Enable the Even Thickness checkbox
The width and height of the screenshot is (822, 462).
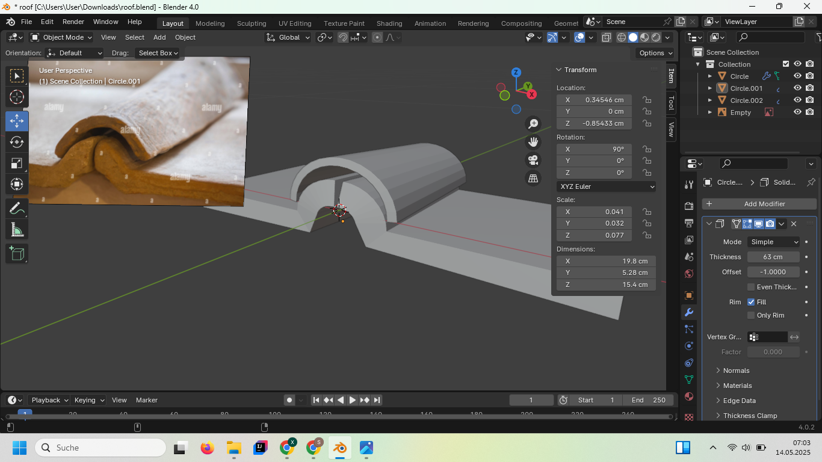(x=751, y=287)
